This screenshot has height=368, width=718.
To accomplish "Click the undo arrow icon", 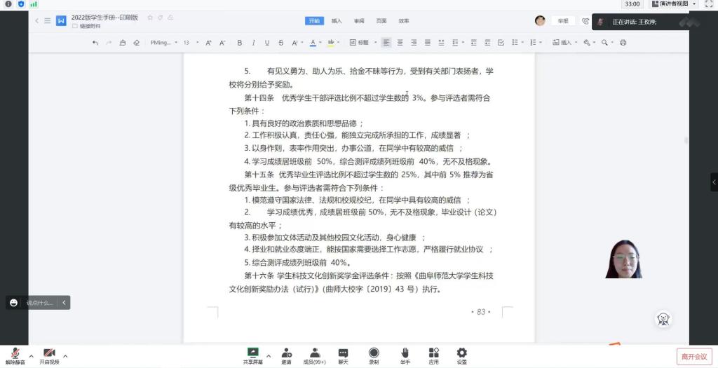I will [95, 43].
